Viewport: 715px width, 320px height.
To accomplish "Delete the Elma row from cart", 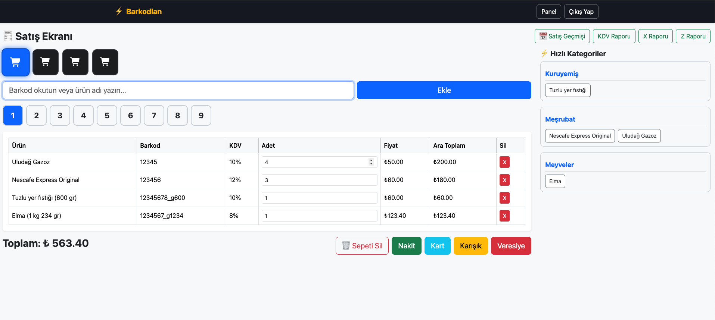I will click(504, 216).
